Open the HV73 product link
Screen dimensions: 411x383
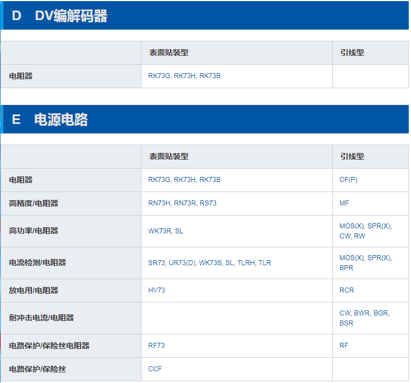[x=157, y=290]
